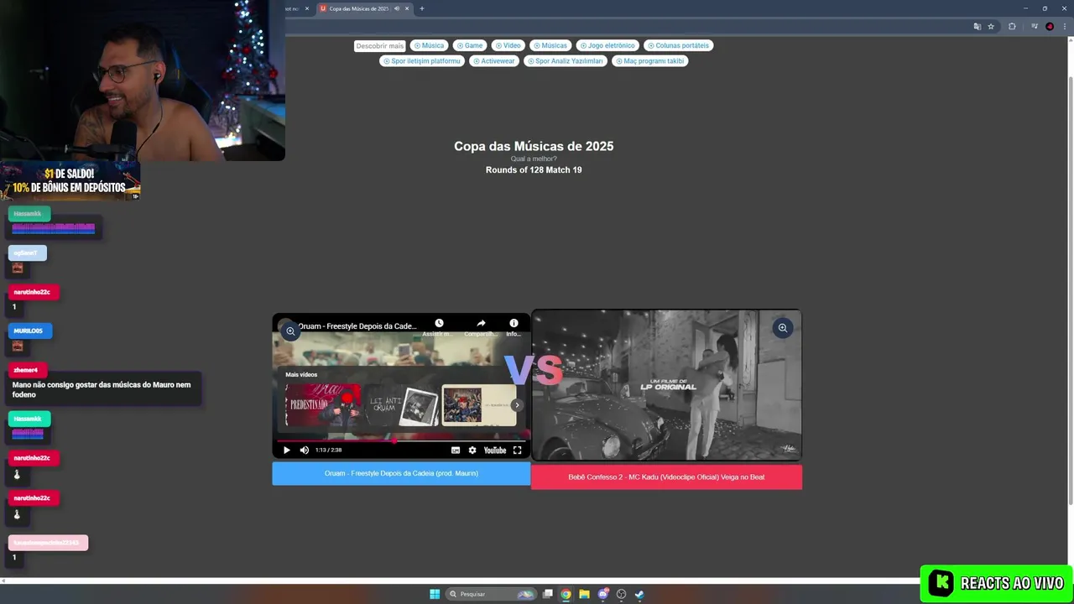Screen dimensions: 1074x604
Task: Zoom the left Oruam video thumbnail
Action: tap(290, 331)
